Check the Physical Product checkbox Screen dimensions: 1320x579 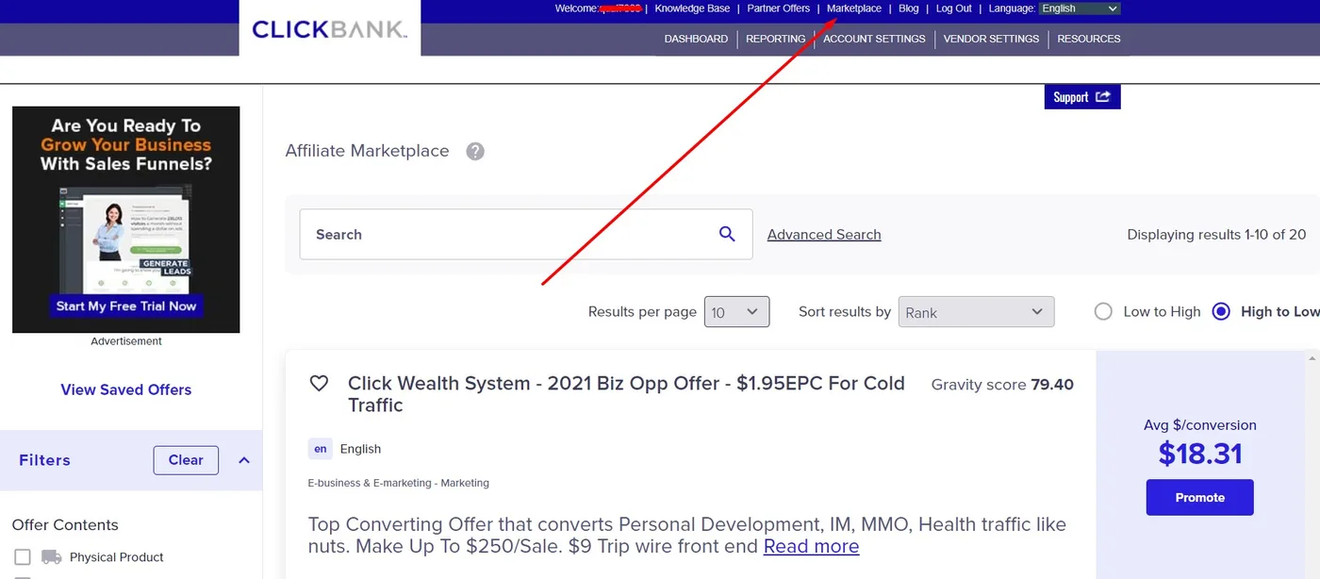23,557
